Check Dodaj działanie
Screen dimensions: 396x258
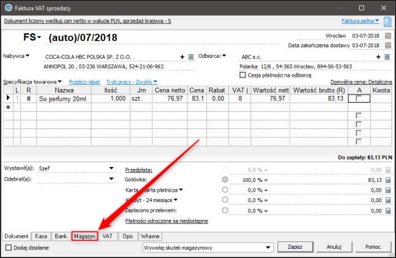(9, 248)
